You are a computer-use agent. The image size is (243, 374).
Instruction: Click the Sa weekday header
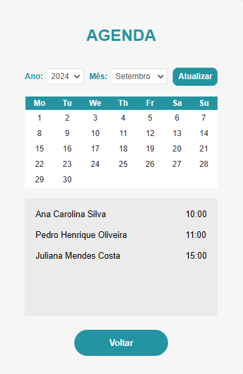[x=177, y=103]
